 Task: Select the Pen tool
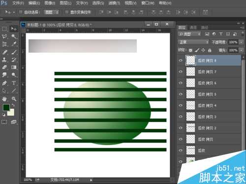click(4, 83)
